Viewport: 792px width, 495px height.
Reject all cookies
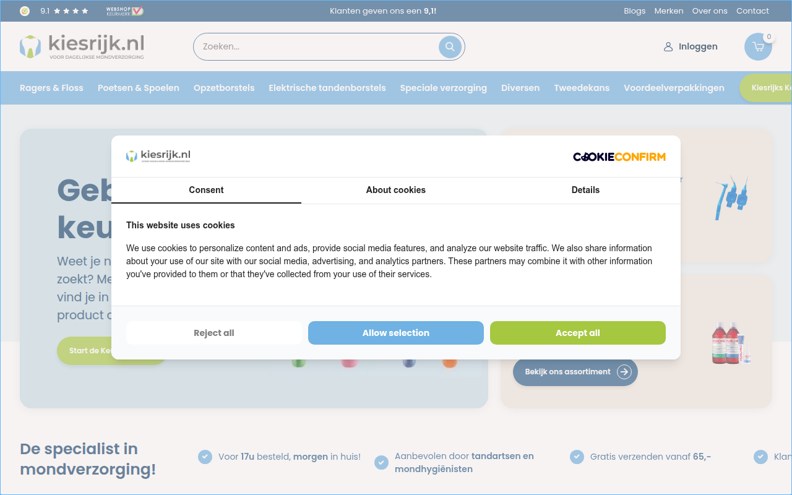click(214, 333)
